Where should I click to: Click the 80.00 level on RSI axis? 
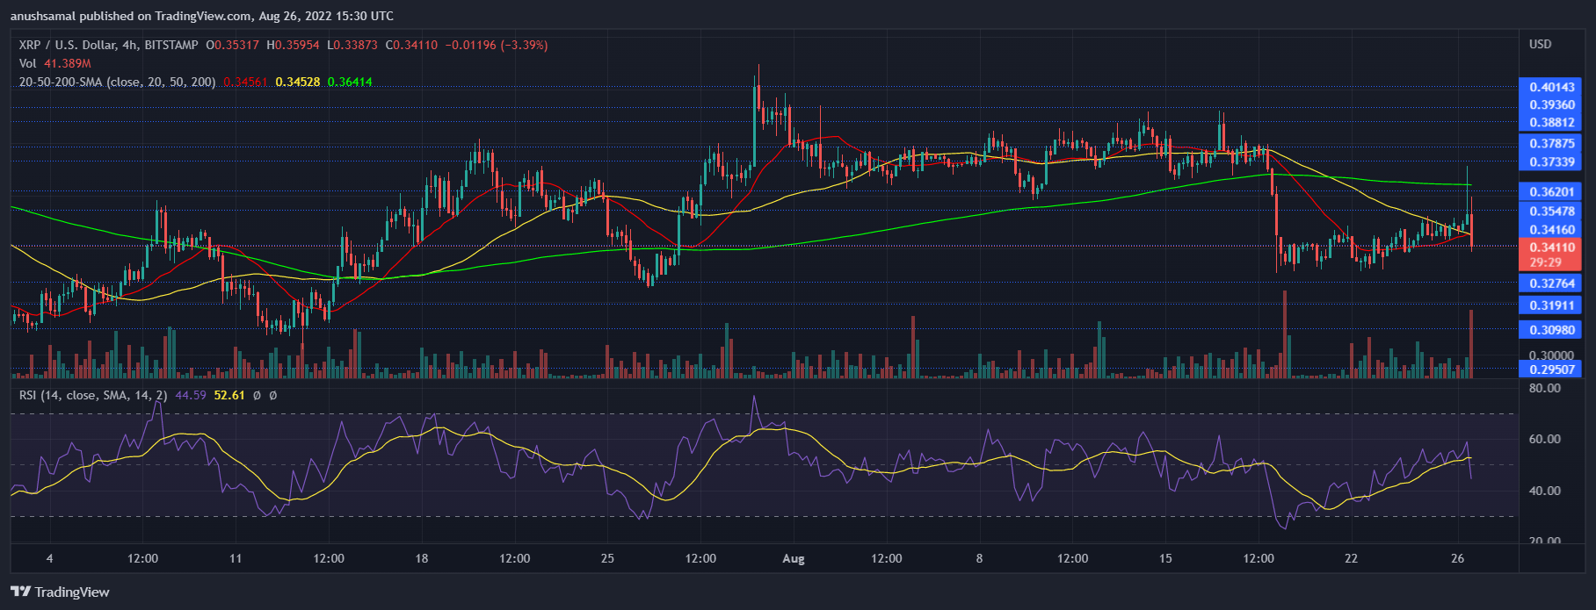(1546, 388)
